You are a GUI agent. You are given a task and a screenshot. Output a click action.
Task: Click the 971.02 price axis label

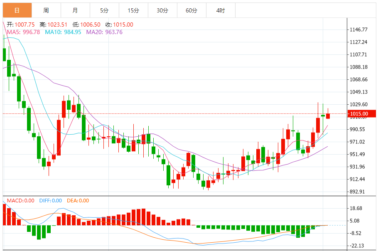358,142
